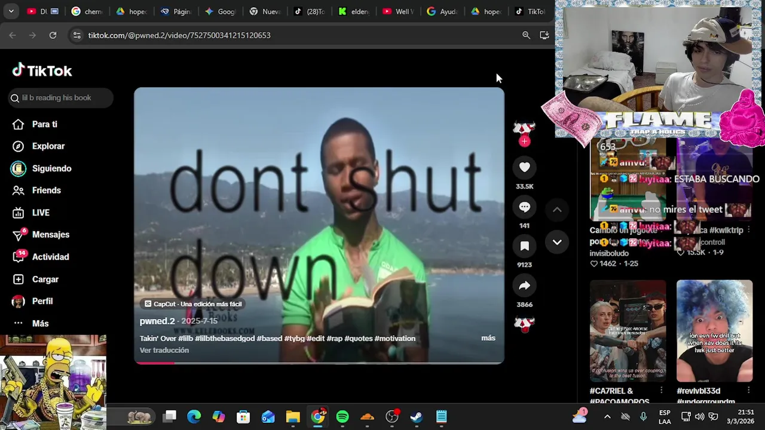The width and height of the screenshot is (765, 430).
Task: Expand the caption with 'más'
Action: (488, 338)
